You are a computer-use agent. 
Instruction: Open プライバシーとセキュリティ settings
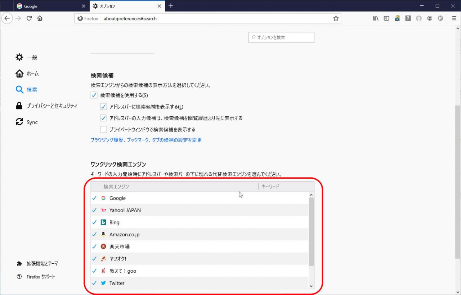coord(47,106)
